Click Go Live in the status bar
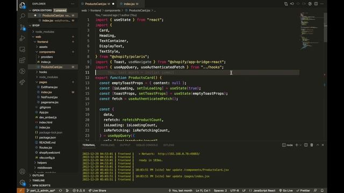The height and width of the screenshot is (193, 344). (286, 191)
